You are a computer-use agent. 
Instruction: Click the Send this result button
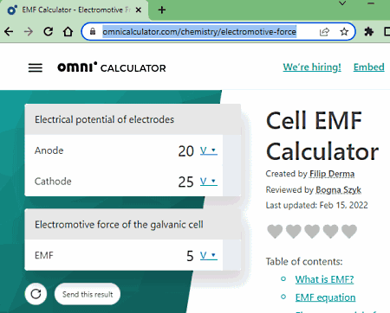coord(88,294)
